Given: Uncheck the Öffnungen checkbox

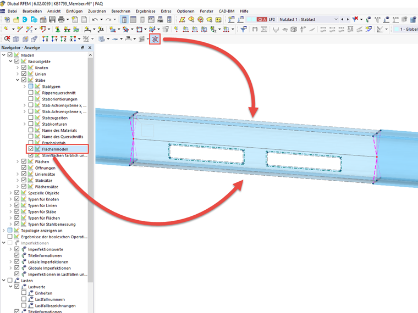Looking at the screenshot, I should point(24,168).
